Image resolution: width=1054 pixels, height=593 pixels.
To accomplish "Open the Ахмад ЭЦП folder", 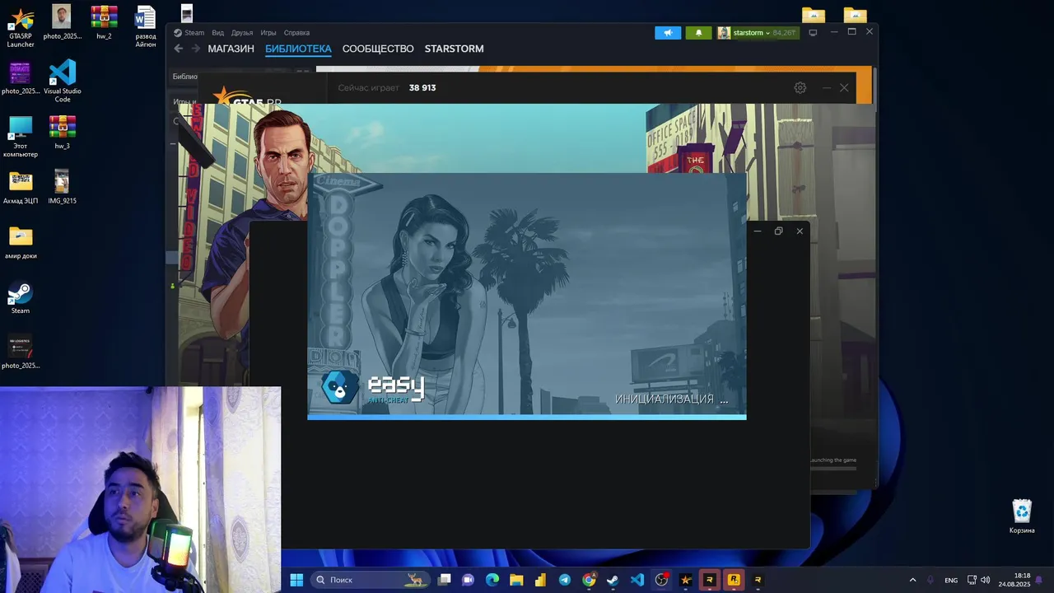I will coord(21,187).
